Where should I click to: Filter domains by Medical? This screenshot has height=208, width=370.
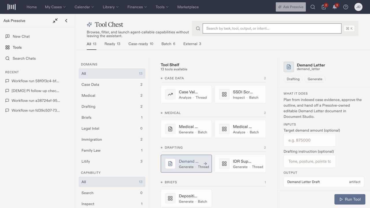pyautogui.click(x=112, y=96)
